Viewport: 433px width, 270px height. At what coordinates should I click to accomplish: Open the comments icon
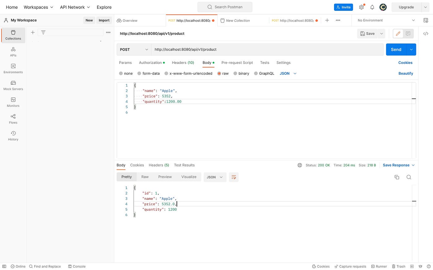point(408,34)
